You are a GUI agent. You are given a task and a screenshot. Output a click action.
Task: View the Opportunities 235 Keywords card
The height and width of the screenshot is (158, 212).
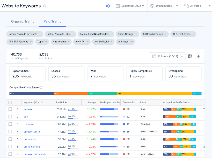pyautogui.click(x=27, y=74)
